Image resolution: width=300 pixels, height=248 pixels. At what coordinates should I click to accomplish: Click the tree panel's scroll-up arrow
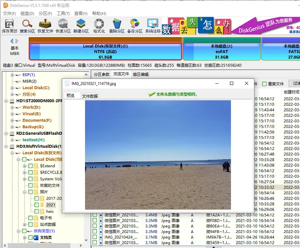86,75
